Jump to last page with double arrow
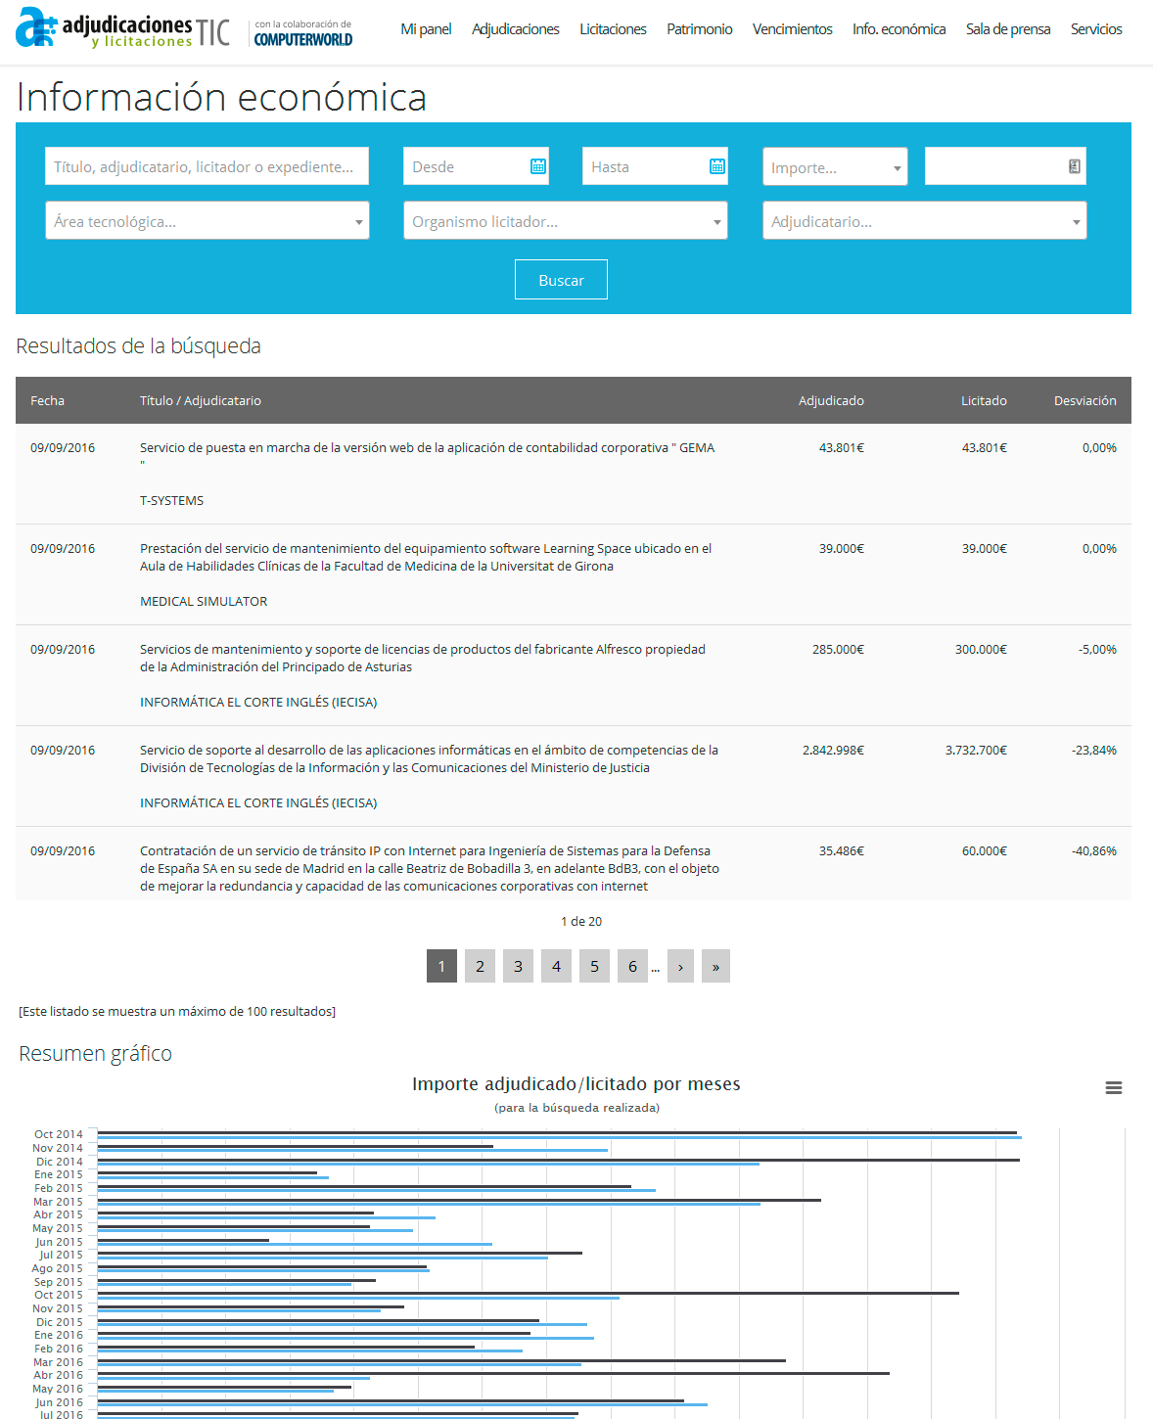The height and width of the screenshot is (1419, 1153). (x=715, y=966)
